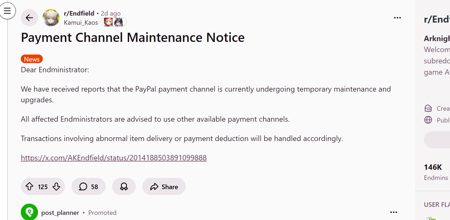
Task: Click the back arrow button
Action: 29,18
